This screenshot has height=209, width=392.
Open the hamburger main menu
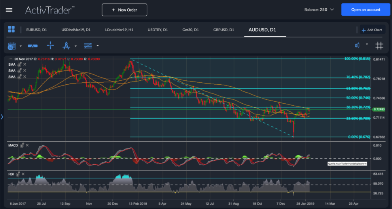(x=9, y=10)
